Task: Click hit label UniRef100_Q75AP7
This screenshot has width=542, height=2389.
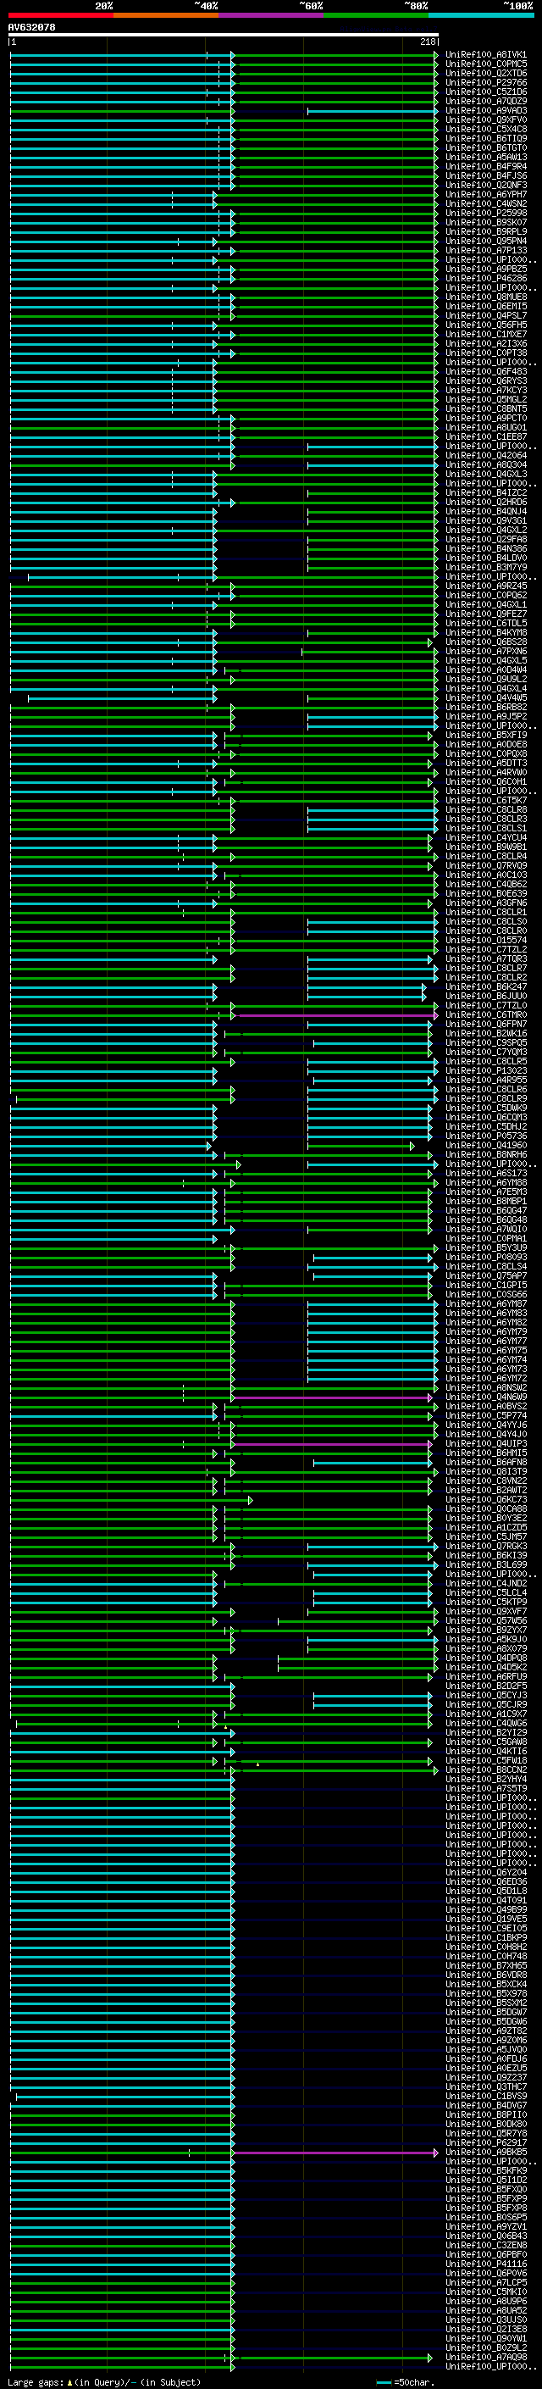Action: [486, 1276]
